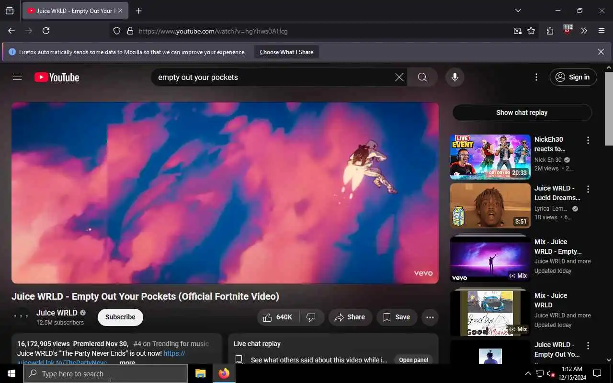Dismiss the Mozilla data notification bar
Screen dimensions: 613x383
(x=601, y=52)
